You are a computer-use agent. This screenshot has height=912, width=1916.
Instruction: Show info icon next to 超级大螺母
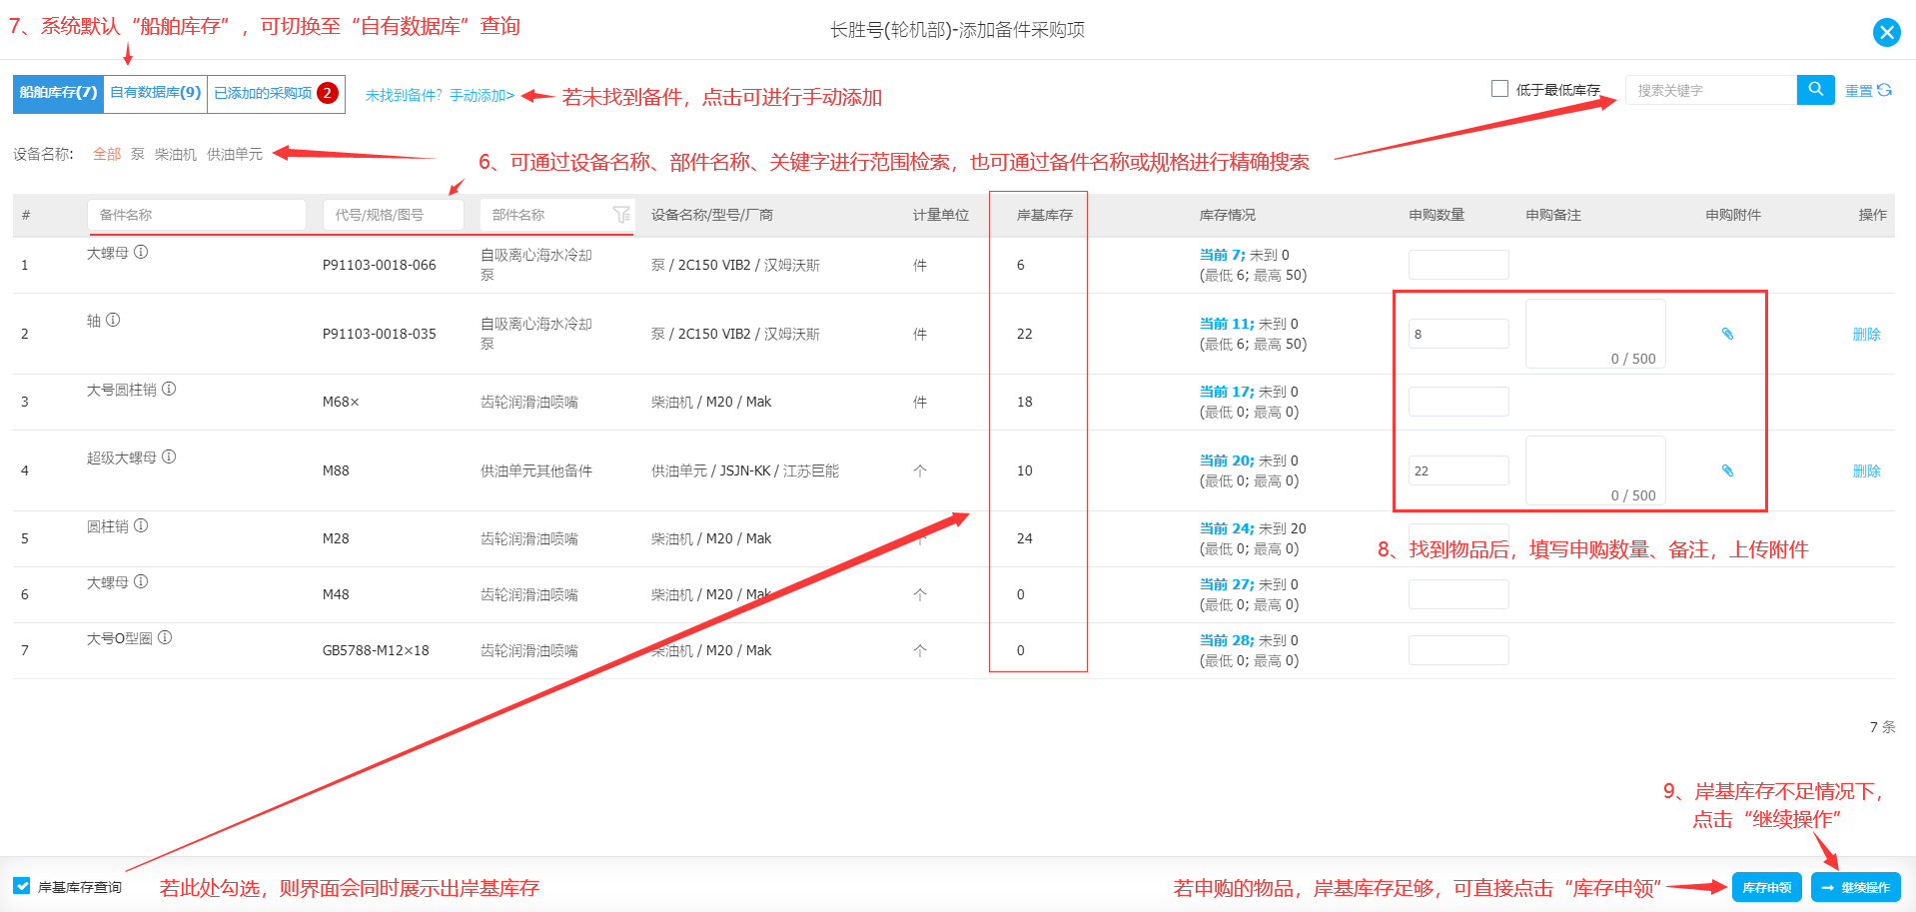tap(169, 456)
